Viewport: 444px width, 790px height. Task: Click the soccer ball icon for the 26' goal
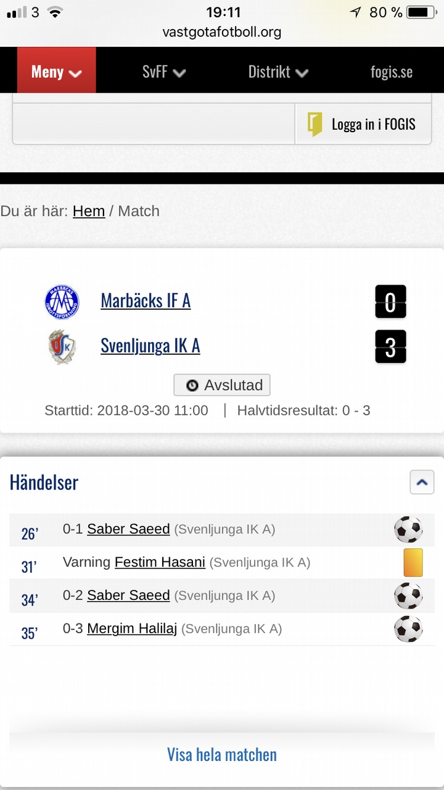pos(408,530)
